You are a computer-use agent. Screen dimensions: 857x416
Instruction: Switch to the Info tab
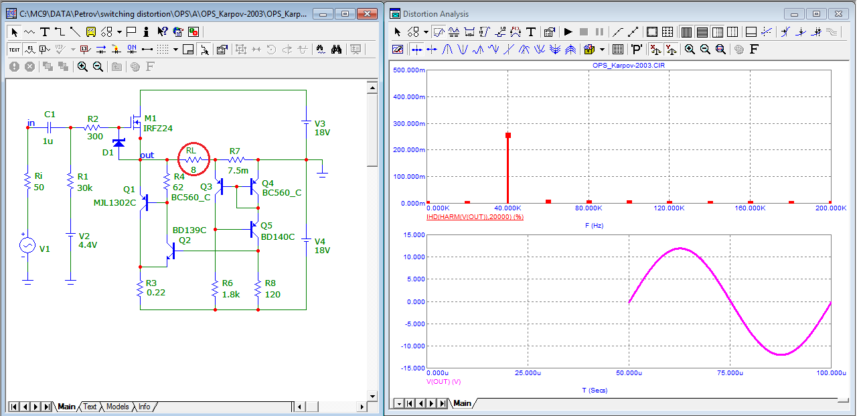point(144,407)
